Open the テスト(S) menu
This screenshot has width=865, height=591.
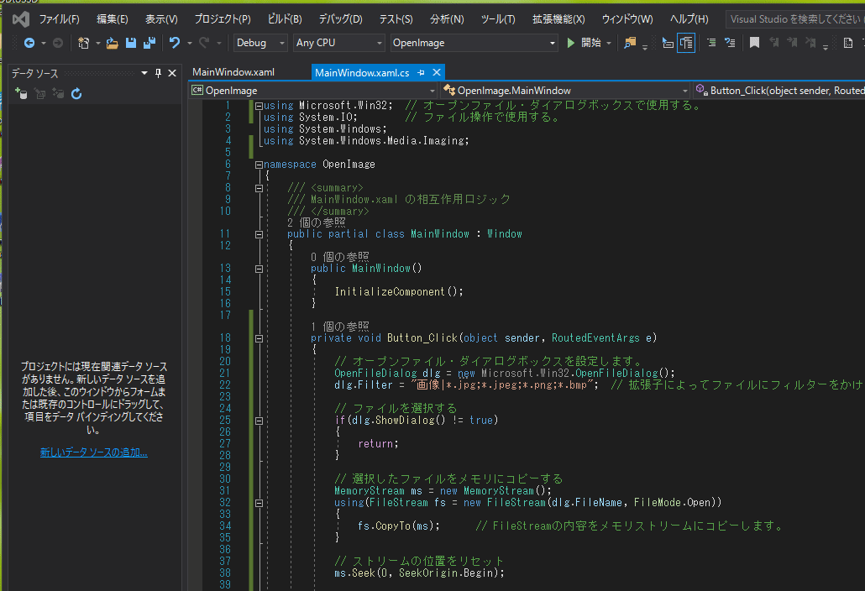(x=396, y=19)
